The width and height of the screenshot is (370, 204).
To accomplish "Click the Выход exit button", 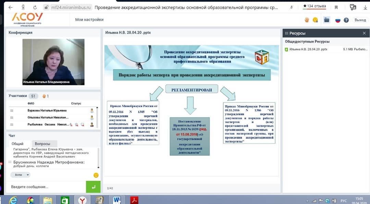I will tap(360, 20).
